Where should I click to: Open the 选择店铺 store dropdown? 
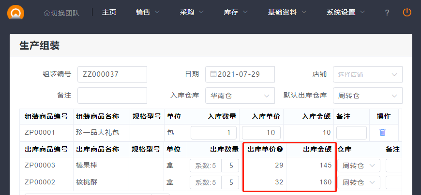[367, 74]
